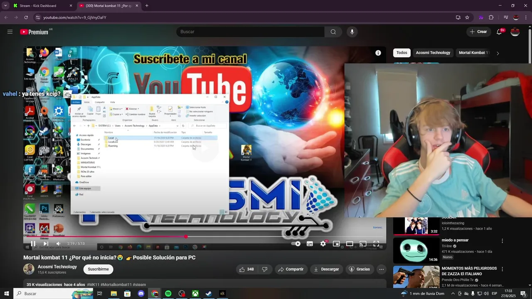This screenshot has width=532, height=299.
Task: Bookmark this page with the star
Action: [467, 17]
